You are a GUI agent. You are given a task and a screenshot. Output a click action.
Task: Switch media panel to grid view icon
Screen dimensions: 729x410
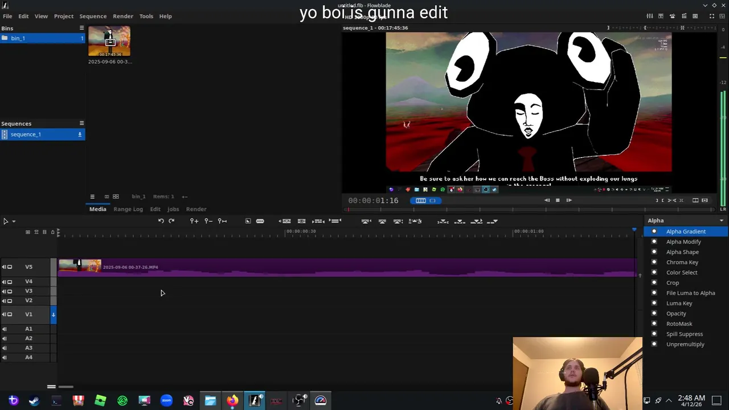(x=116, y=196)
